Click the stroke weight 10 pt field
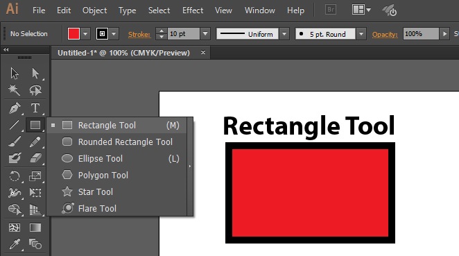The height and width of the screenshot is (256, 459). pos(184,34)
